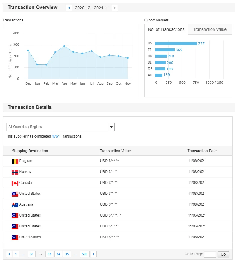Screen dimensions: 235x264
Task: Click the Jul data point on chart
Action: coord(91,51)
